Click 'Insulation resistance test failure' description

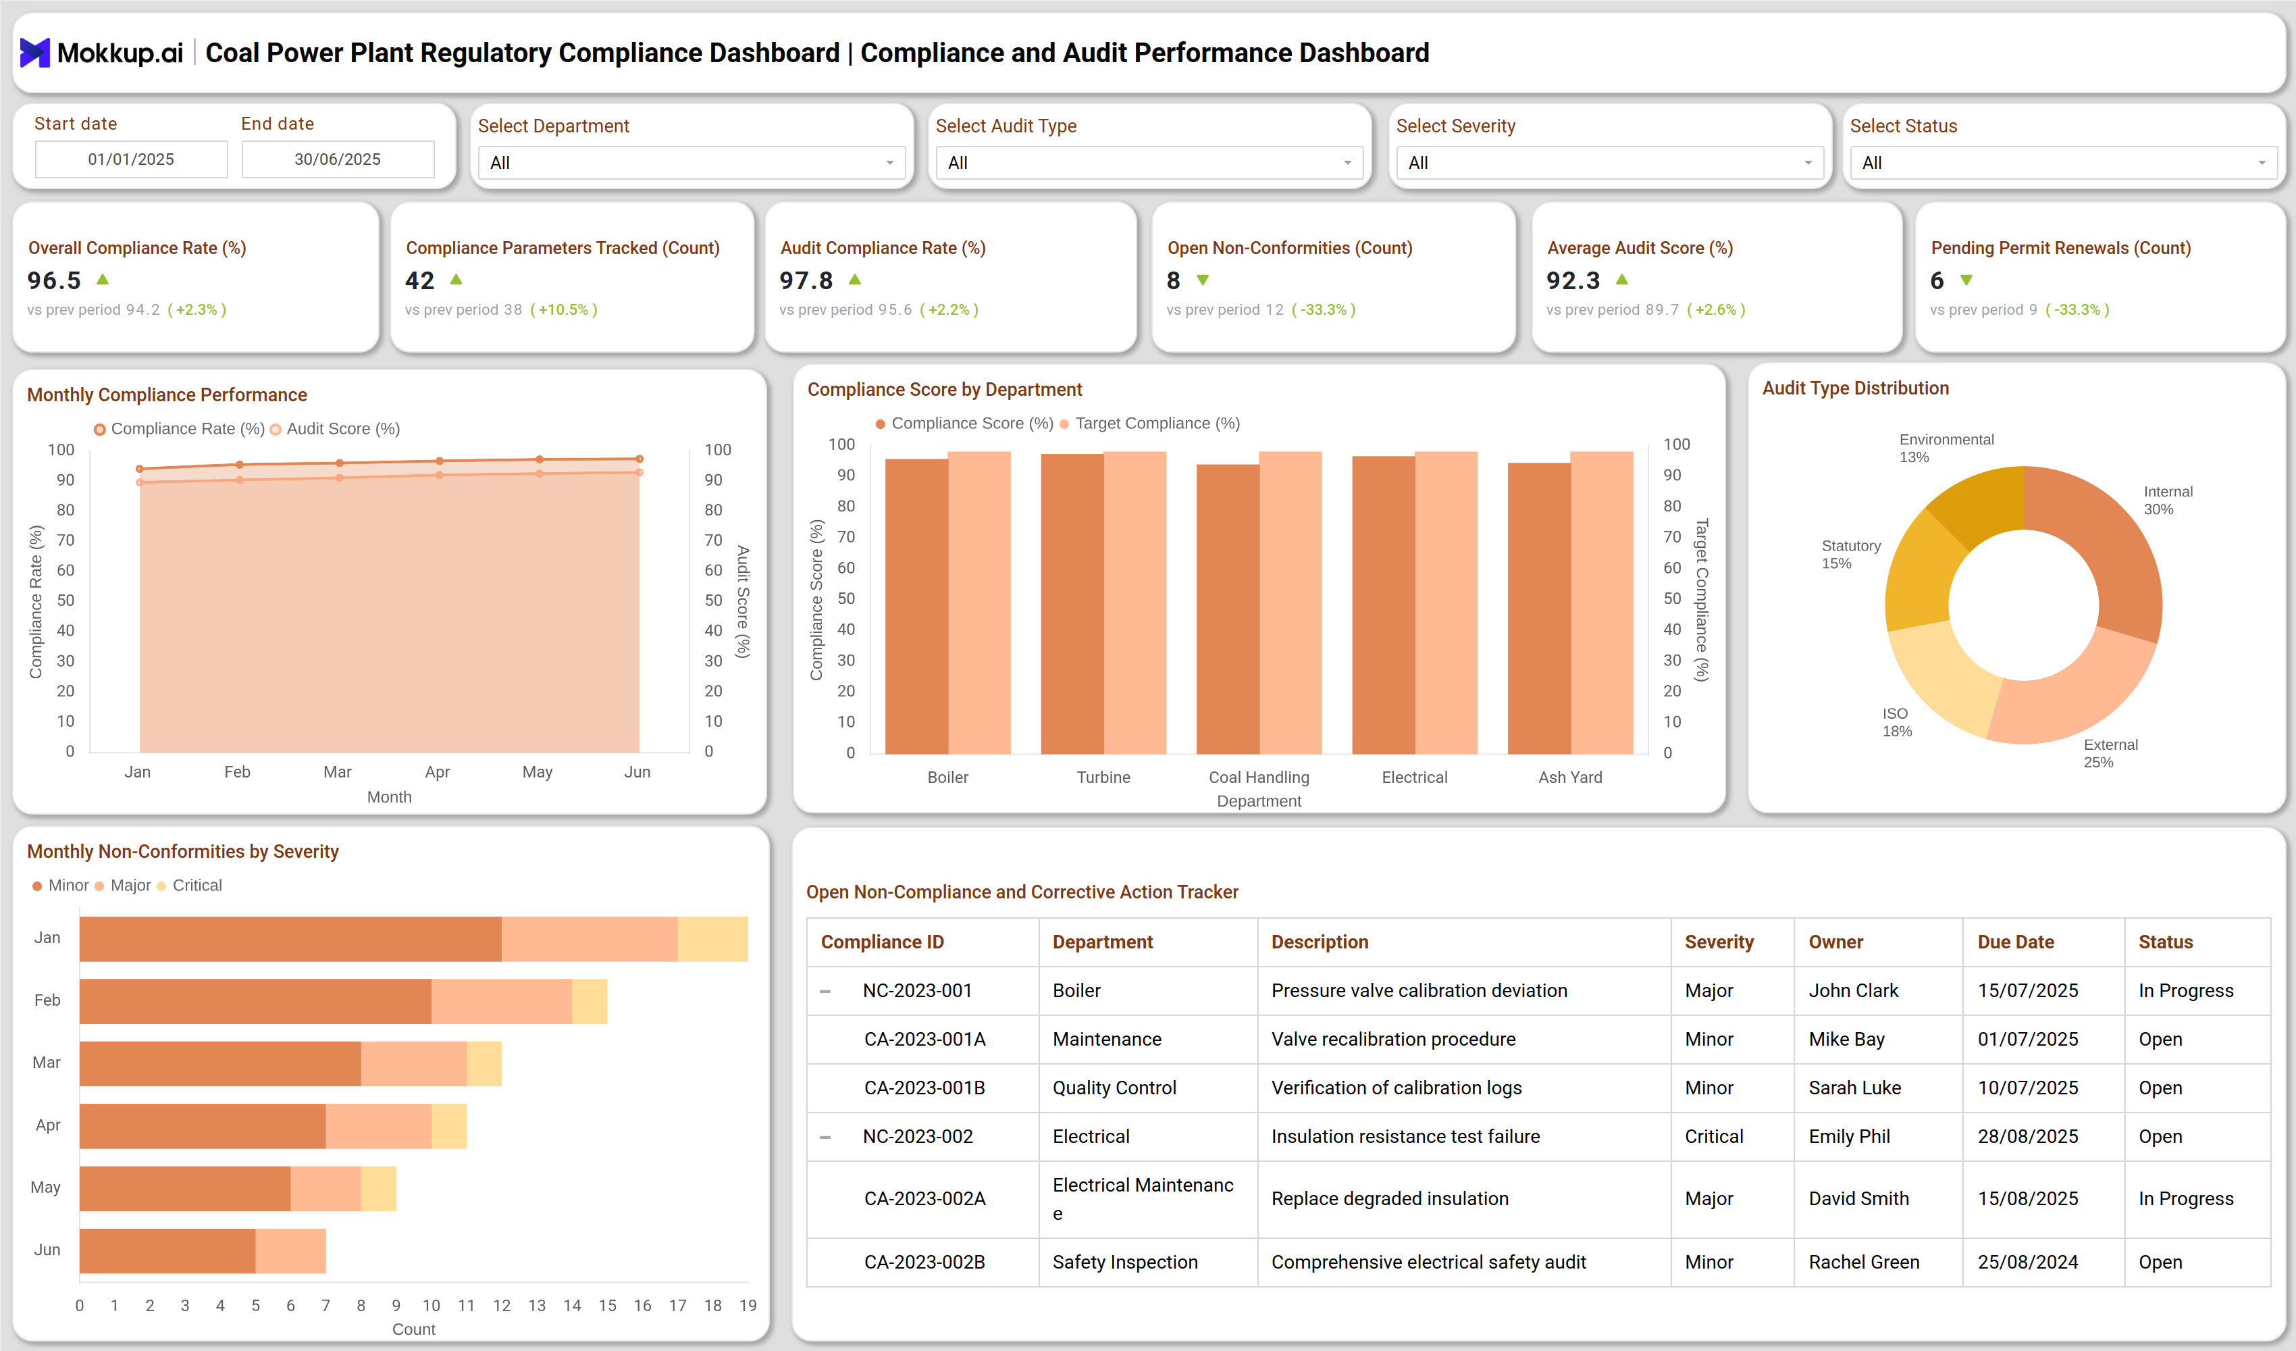click(1405, 1137)
